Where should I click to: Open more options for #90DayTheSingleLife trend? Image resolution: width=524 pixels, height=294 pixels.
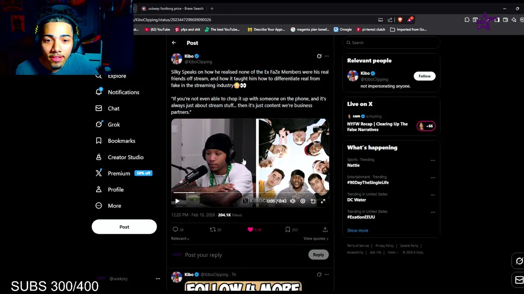click(433, 178)
